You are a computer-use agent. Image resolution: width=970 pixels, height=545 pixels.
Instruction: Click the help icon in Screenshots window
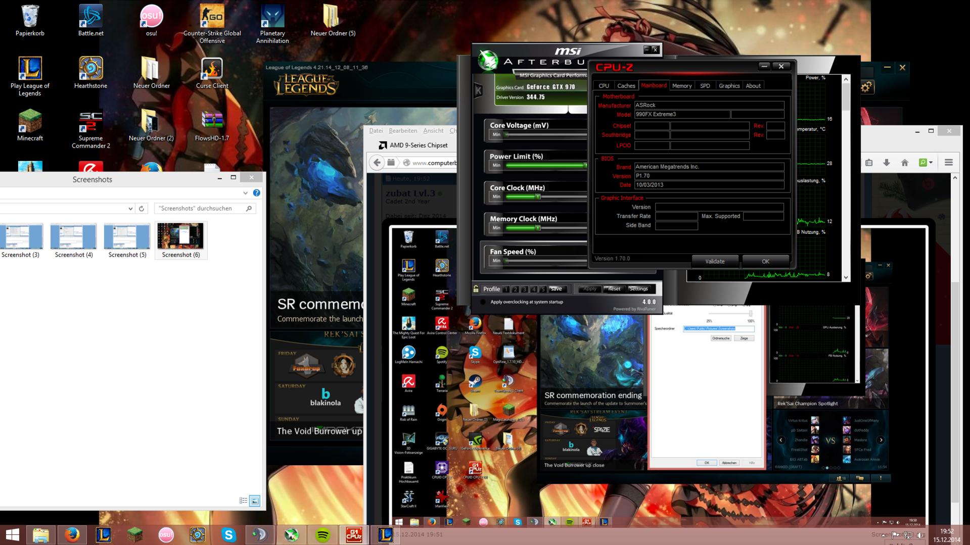coord(256,193)
